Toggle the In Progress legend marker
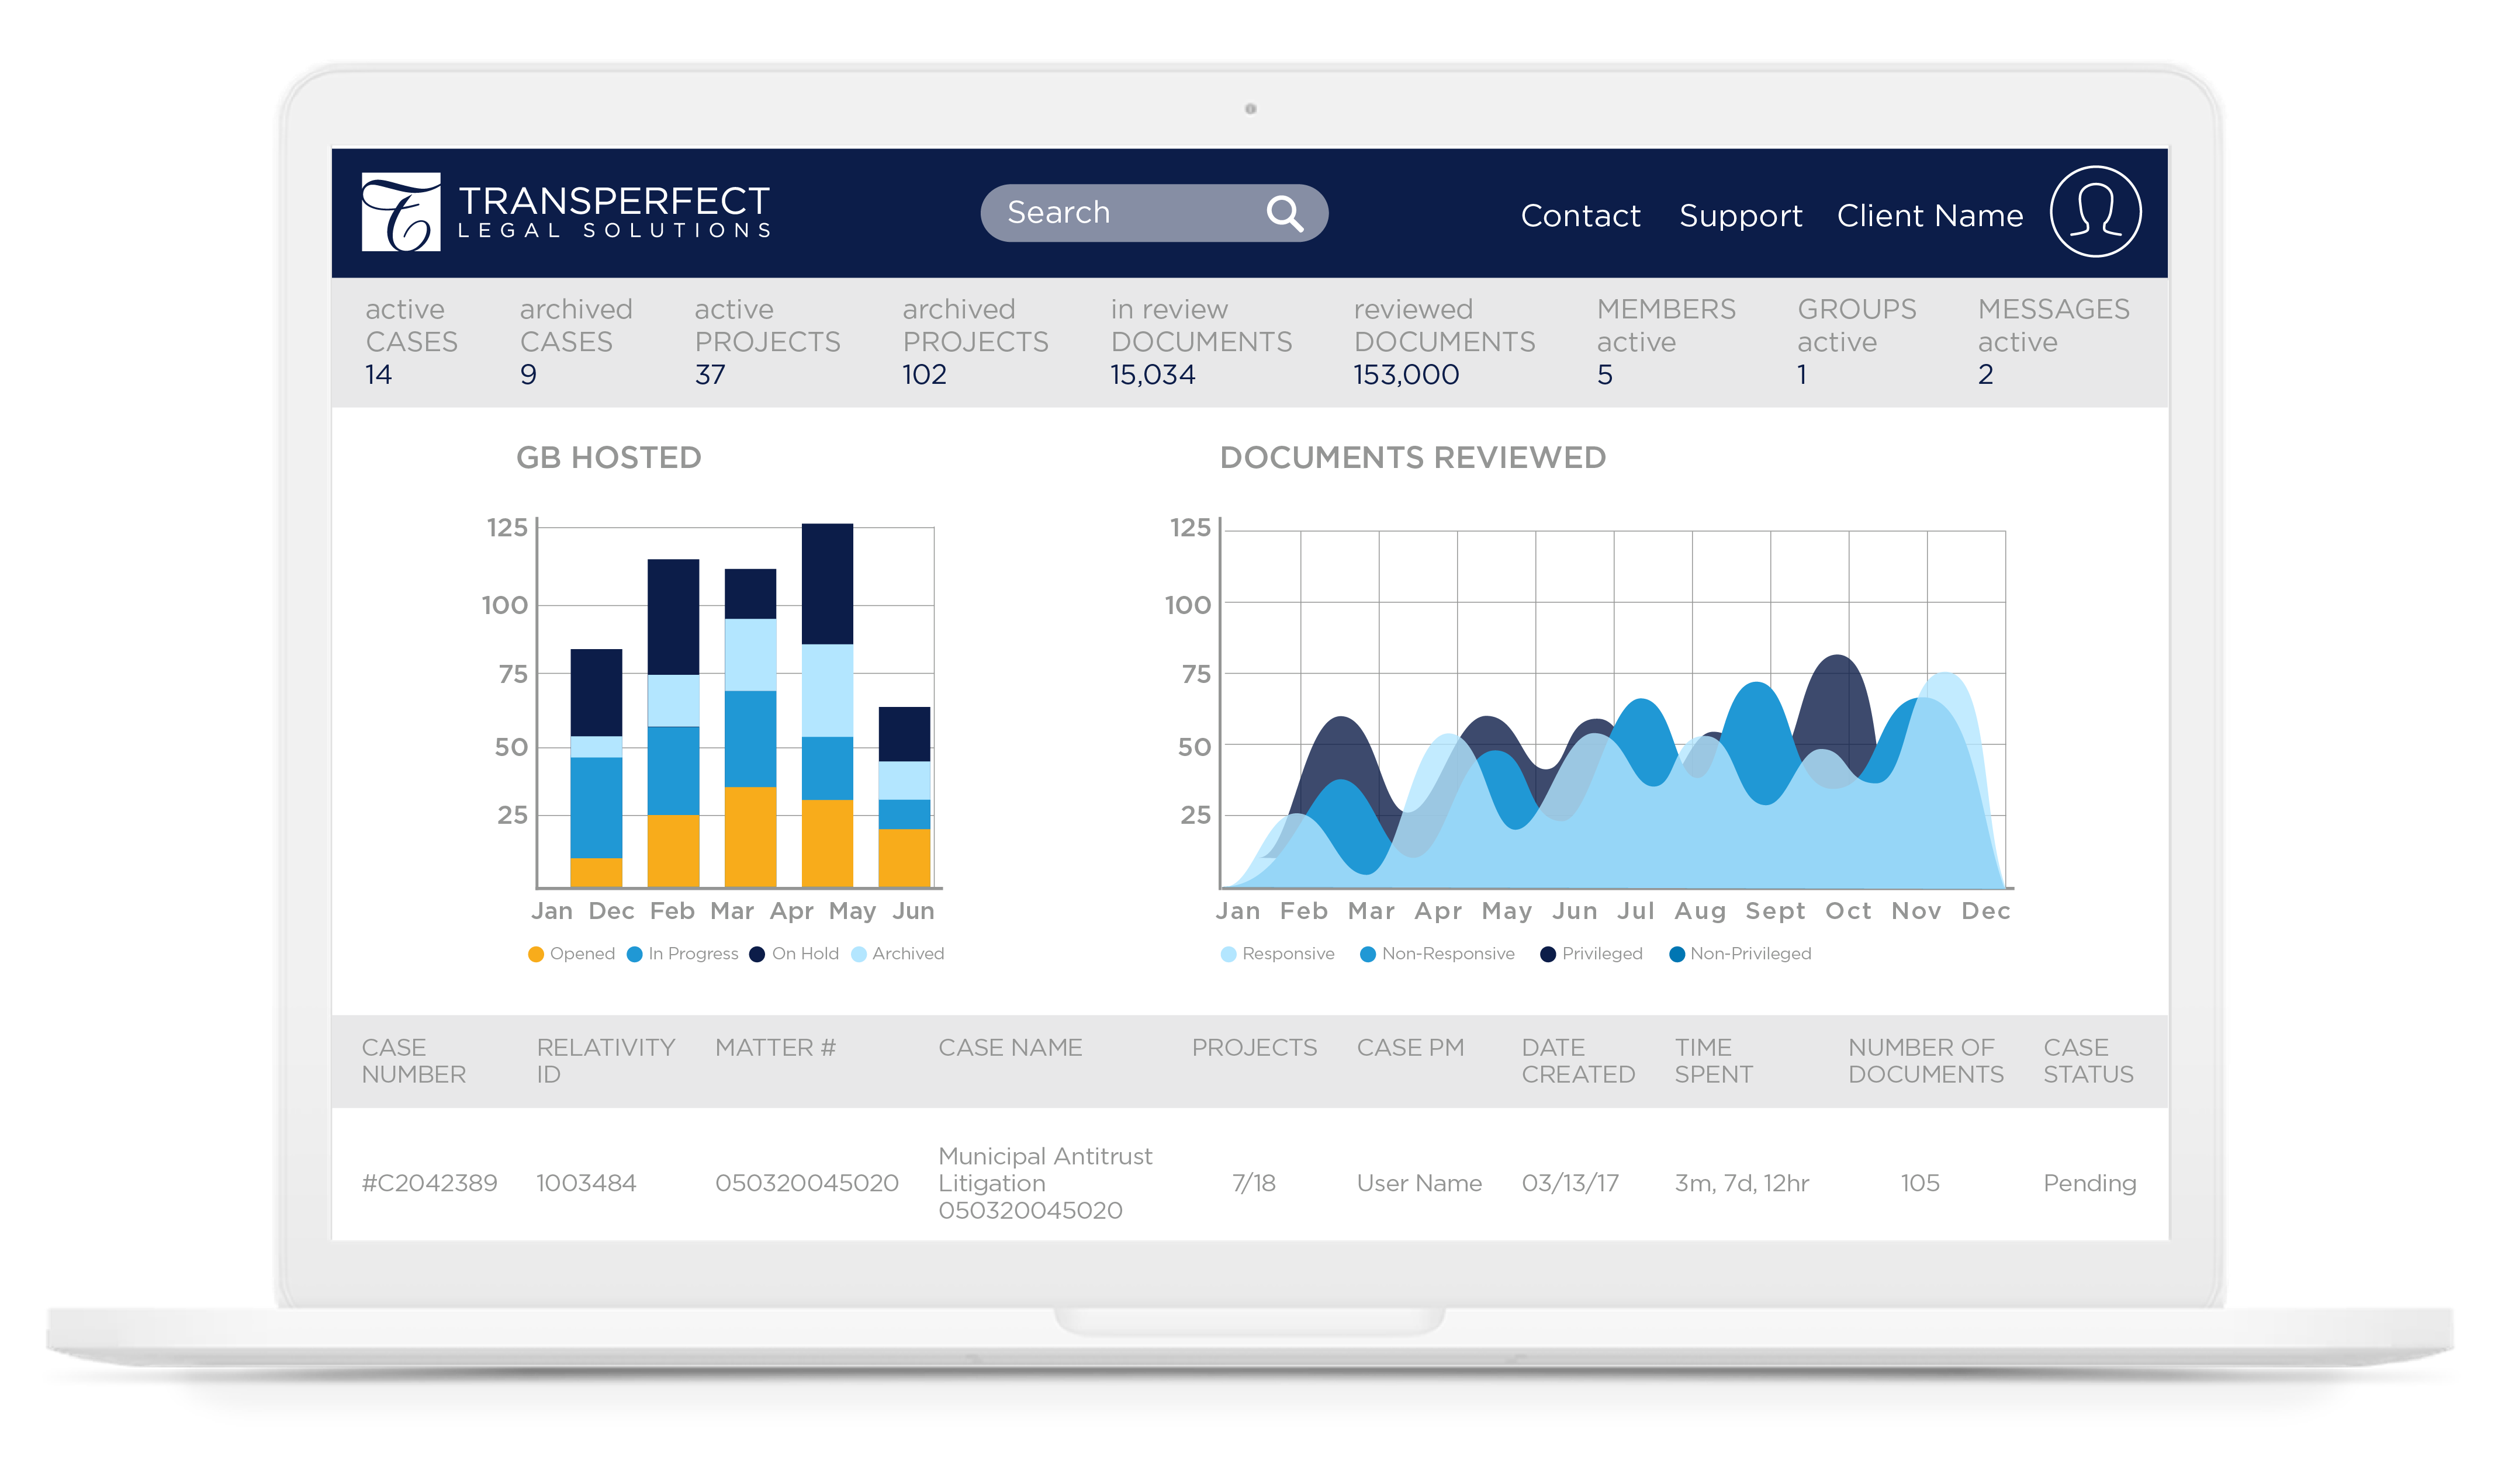 [x=634, y=954]
